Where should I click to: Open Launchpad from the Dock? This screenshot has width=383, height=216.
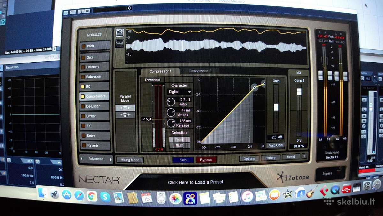[x=55, y=194]
